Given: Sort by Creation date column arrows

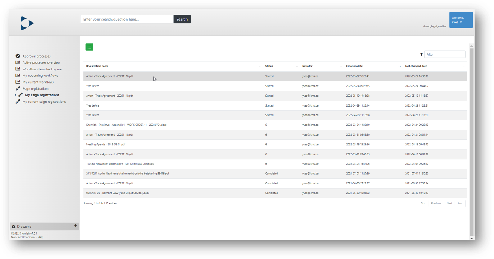Looking at the screenshot, I should tap(400, 67).
